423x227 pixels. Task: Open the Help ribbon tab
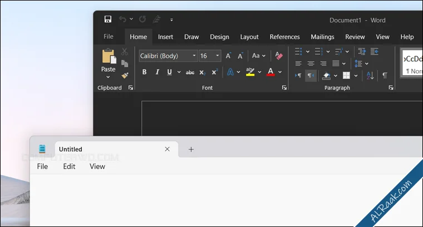407,37
